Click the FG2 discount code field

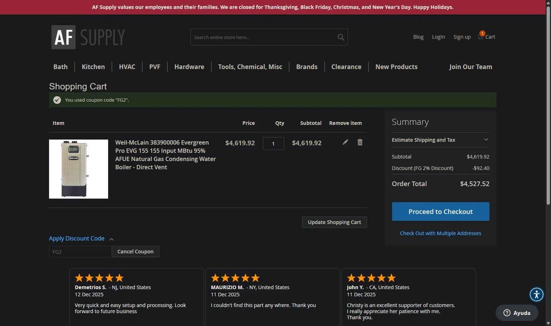80,252
